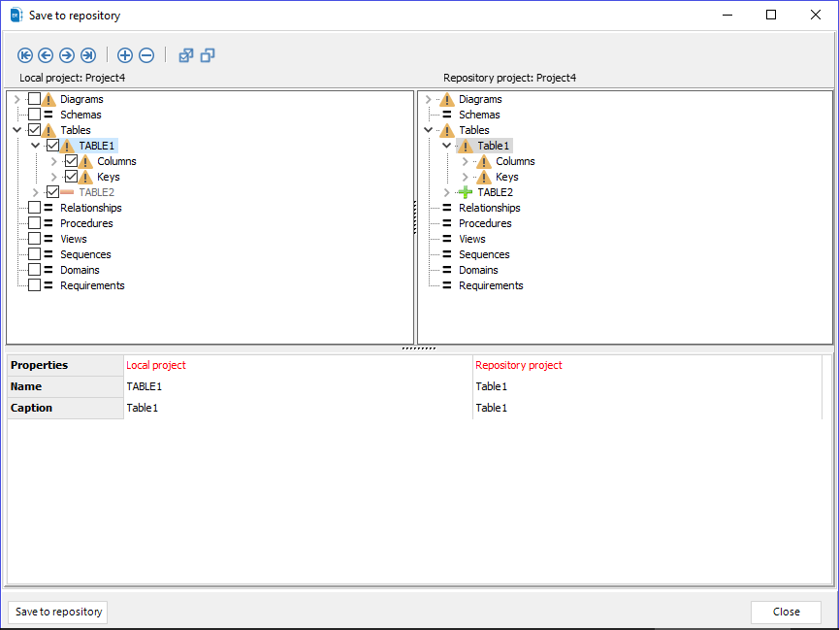Select the Procedures tree item

86,222
